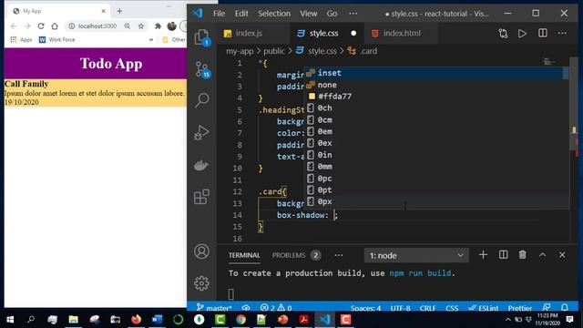Open the Selection menu

coord(274,14)
